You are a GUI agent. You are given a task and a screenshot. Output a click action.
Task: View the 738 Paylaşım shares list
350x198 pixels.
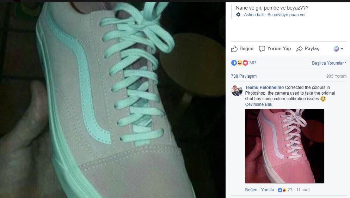point(244,76)
